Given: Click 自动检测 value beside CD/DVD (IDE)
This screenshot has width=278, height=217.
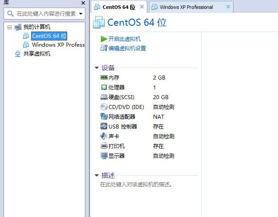Looking at the screenshot, I should 164,107.
